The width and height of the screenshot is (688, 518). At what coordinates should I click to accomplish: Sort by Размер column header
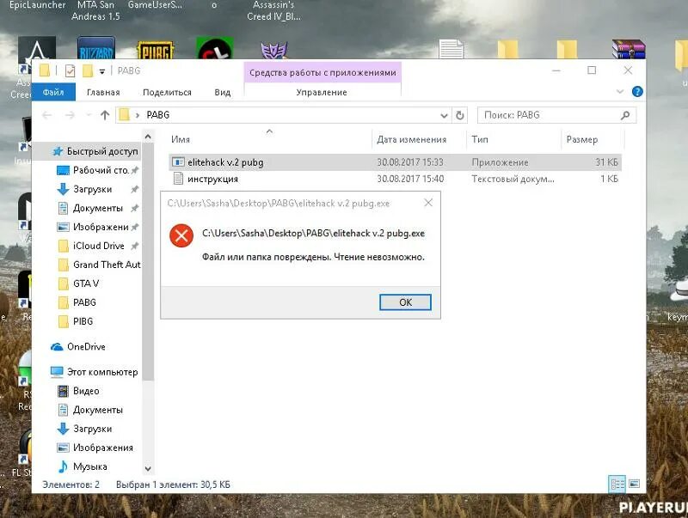pyautogui.click(x=582, y=139)
